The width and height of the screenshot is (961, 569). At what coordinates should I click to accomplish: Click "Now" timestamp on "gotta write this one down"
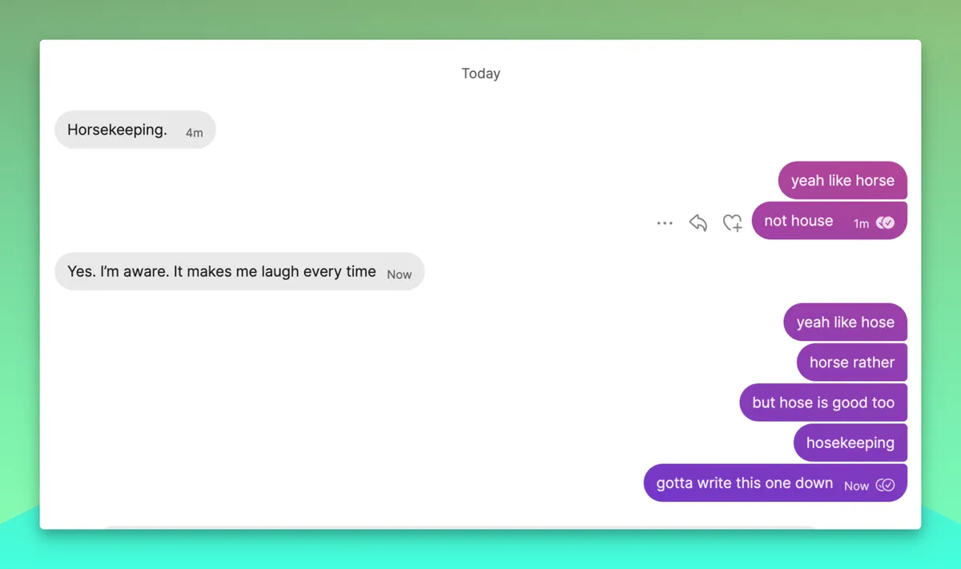tap(856, 486)
